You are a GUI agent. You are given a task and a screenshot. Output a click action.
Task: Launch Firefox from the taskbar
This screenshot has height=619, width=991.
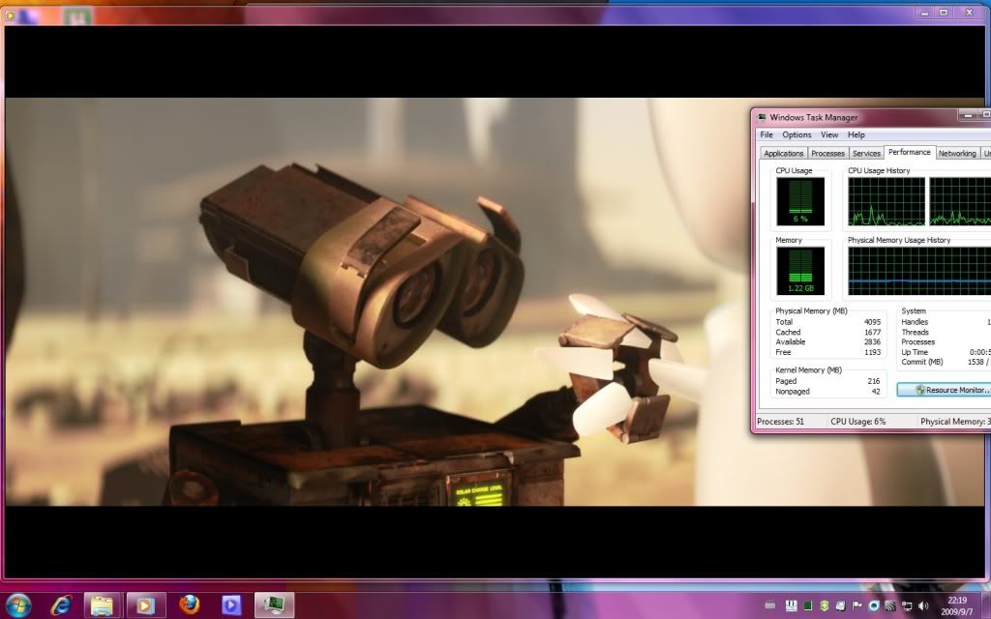[x=190, y=605]
